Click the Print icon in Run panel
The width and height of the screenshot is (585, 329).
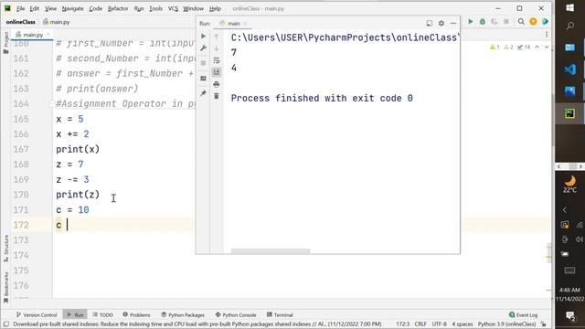click(x=217, y=84)
